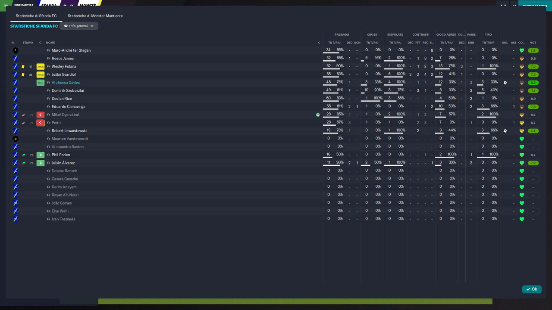The image size is (552, 310).
Task: Click Wesley Fofana's Amm booking badge
Action: pos(41,67)
